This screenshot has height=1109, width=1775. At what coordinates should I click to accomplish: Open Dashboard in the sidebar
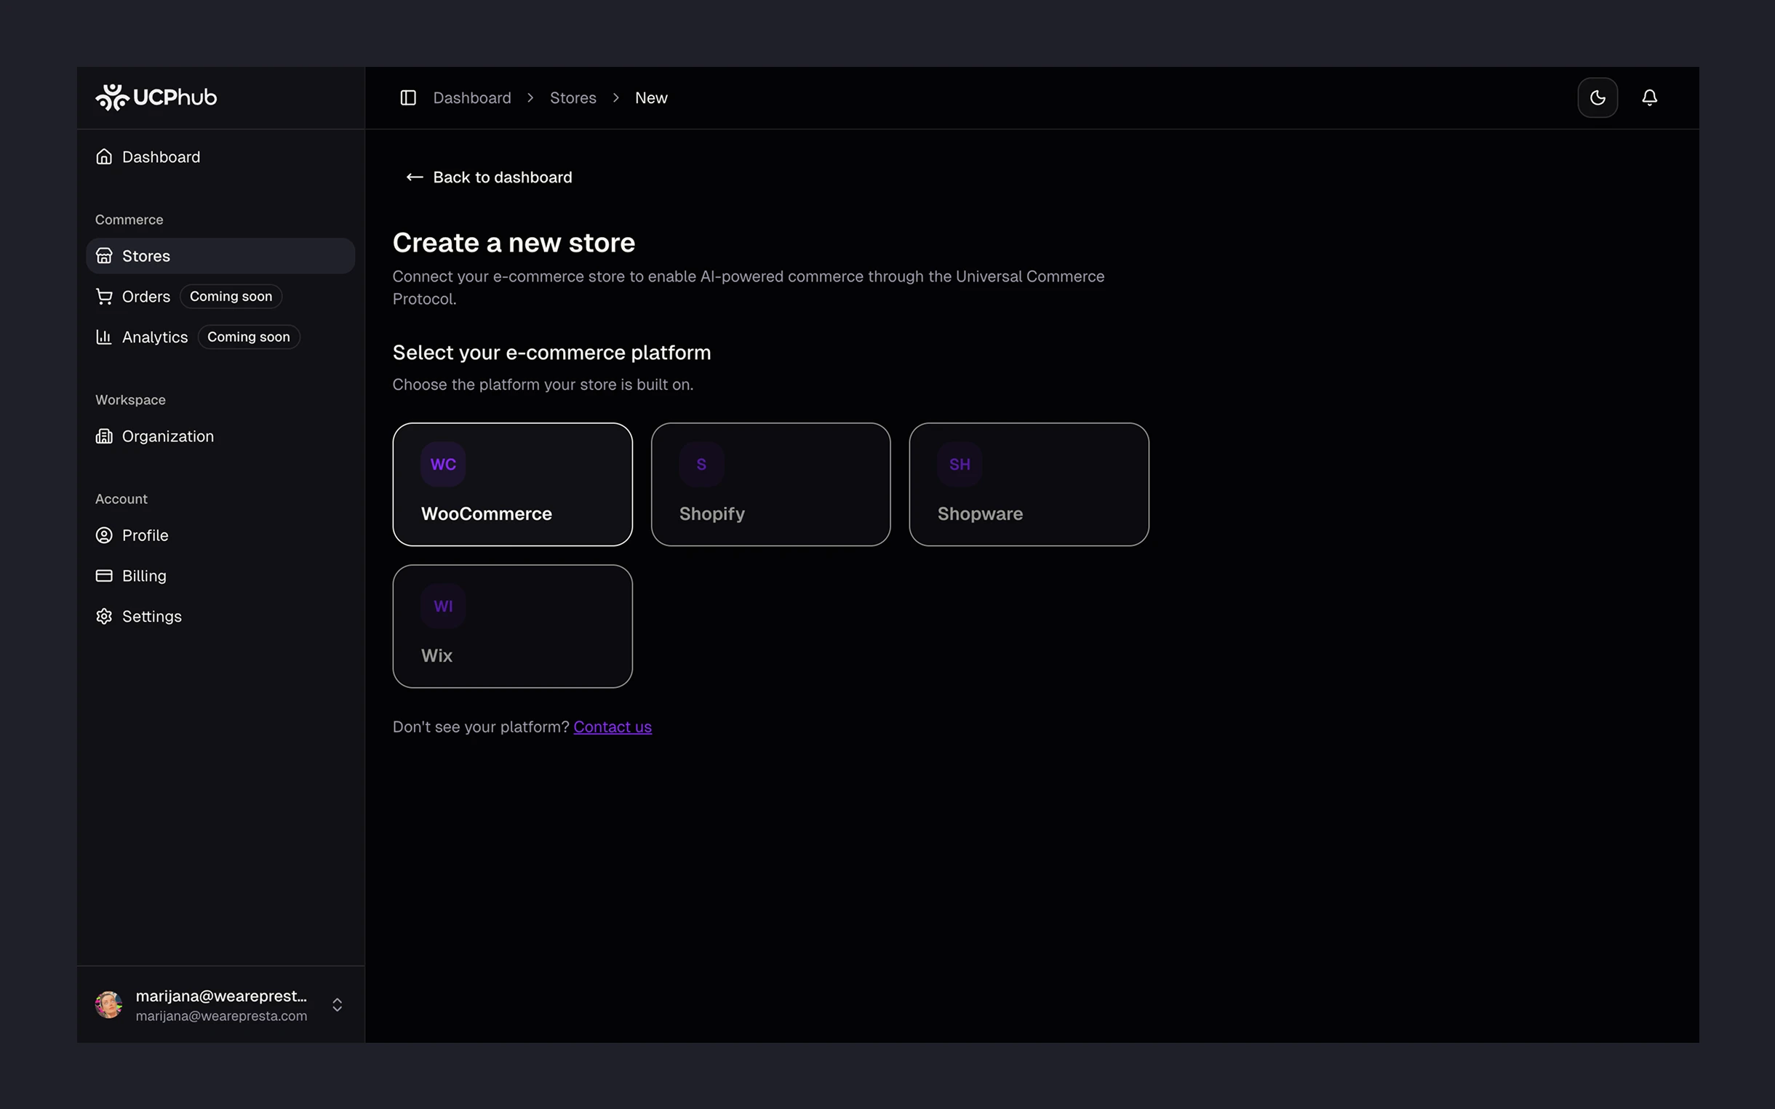220,157
